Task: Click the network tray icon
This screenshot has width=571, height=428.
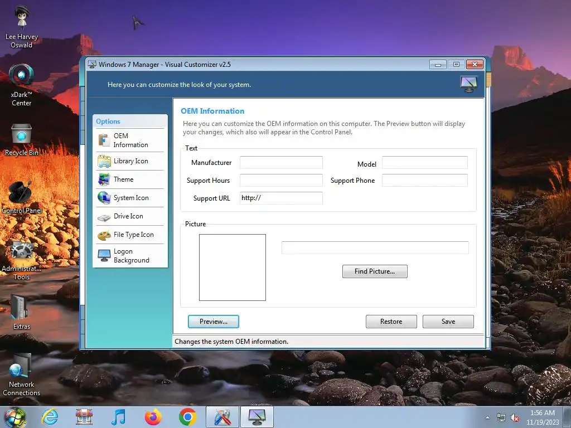Action: [x=501, y=418]
